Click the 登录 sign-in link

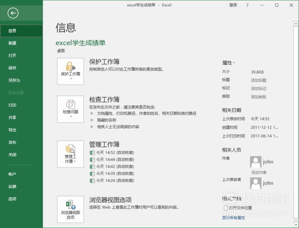[x=233, y=5]
